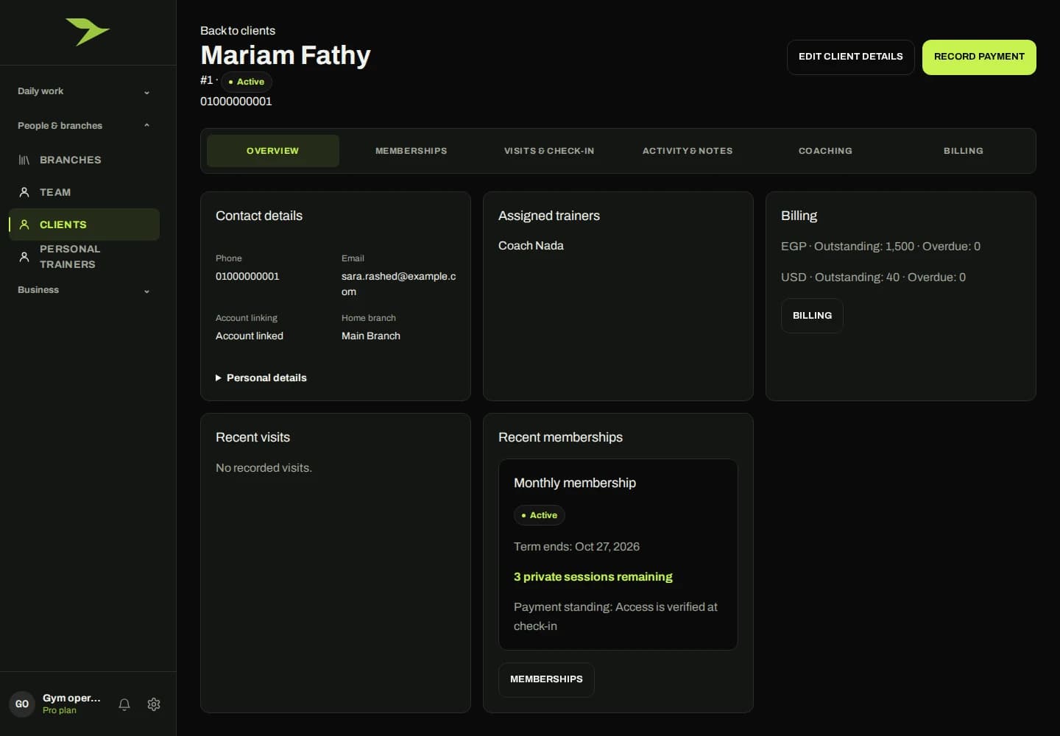The height and width of the screenshot is (736, 1060).
Task: Click Edit Client Details button
Action: (x=851, y=57)
